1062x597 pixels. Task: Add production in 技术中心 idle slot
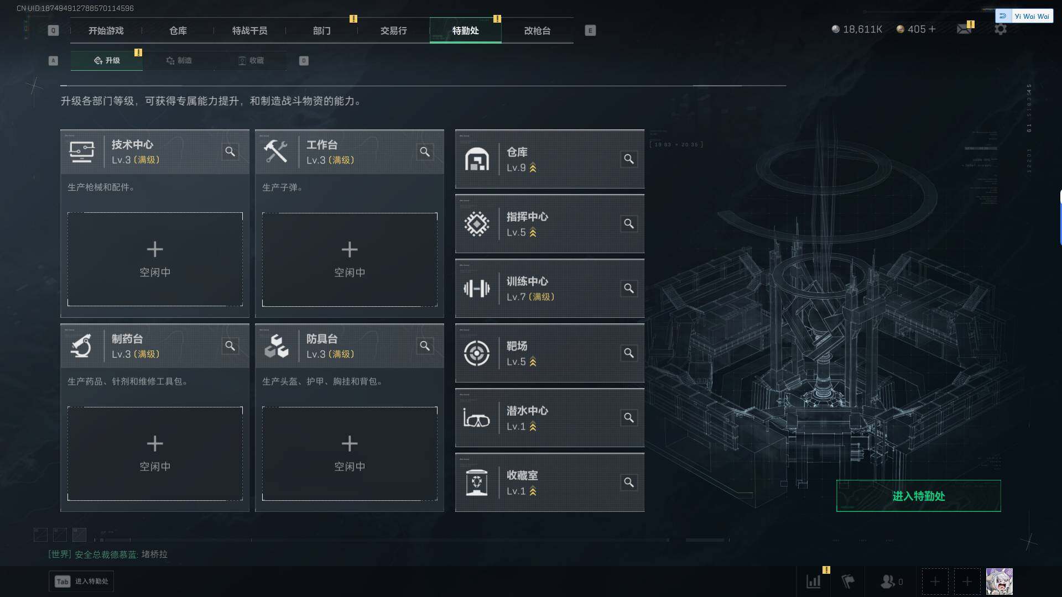coord(155,259)
